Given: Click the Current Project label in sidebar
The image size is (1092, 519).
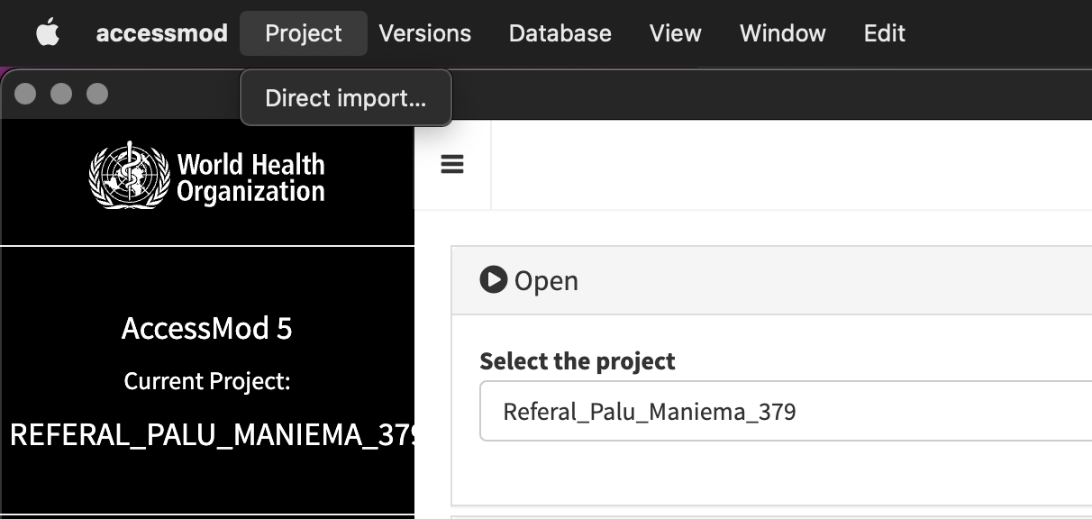Looking at the screenshot, I should point(206,381).
